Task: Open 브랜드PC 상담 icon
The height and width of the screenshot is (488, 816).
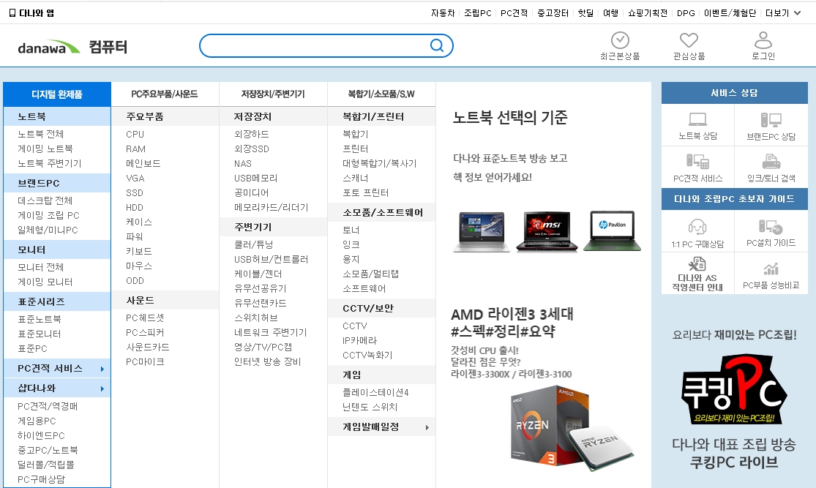Action: [x=771, y=120]
